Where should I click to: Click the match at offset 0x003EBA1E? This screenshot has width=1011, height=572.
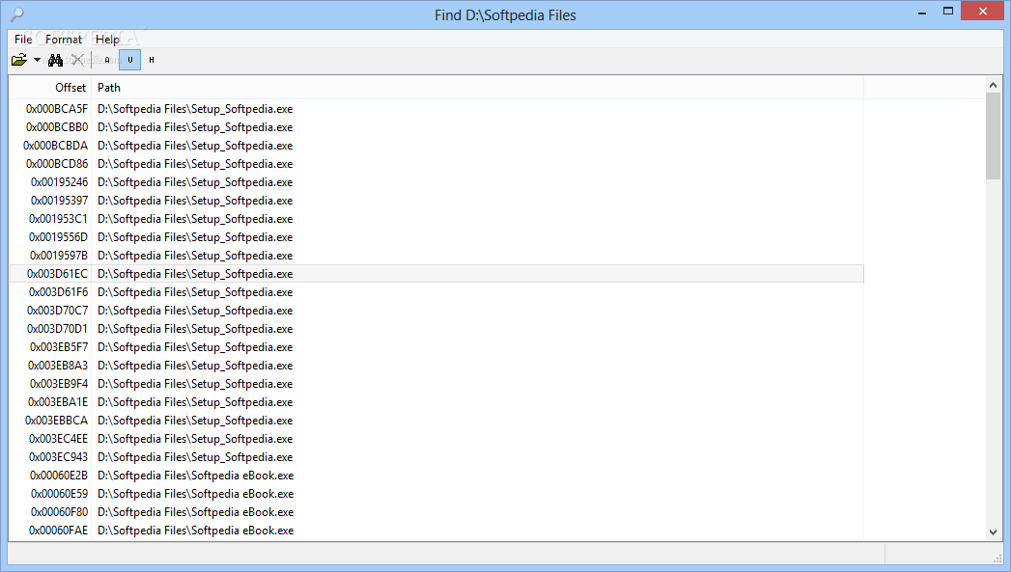pyautogui.click(x=436, y=402)
